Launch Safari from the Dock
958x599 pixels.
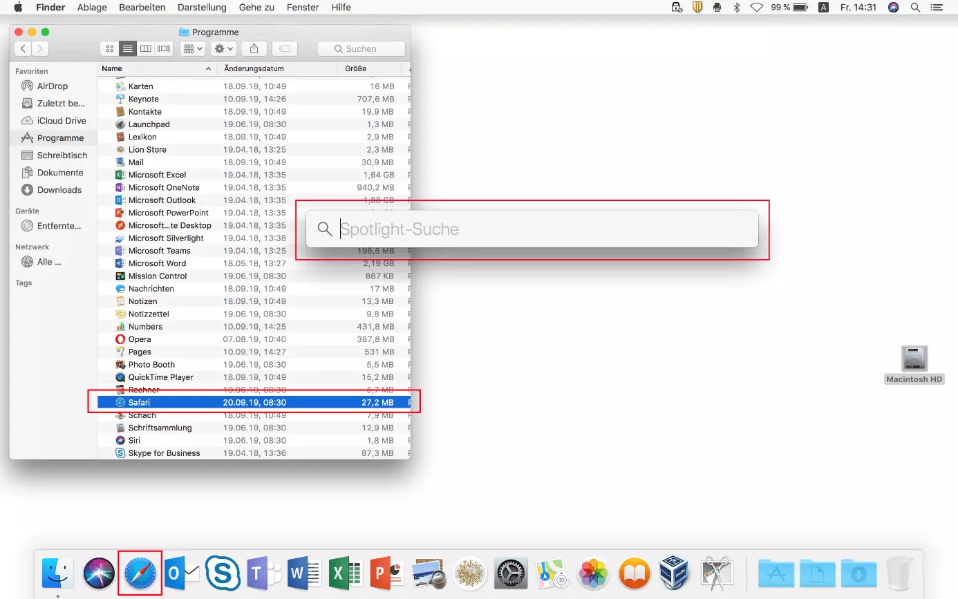140,573
